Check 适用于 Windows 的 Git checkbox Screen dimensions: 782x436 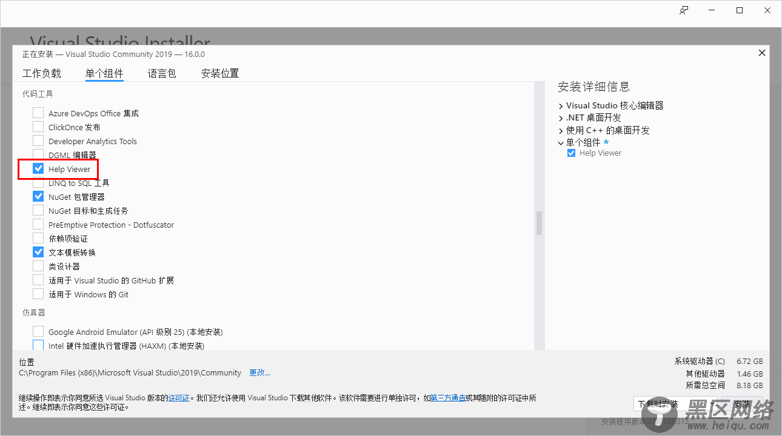(x=38, y=294)
